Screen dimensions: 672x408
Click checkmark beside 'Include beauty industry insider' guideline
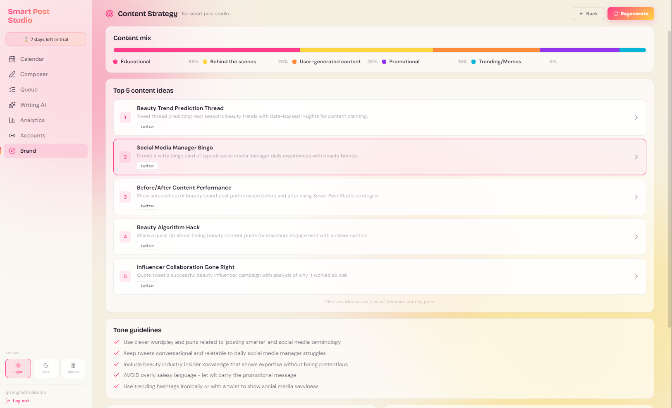click(117, 365)
